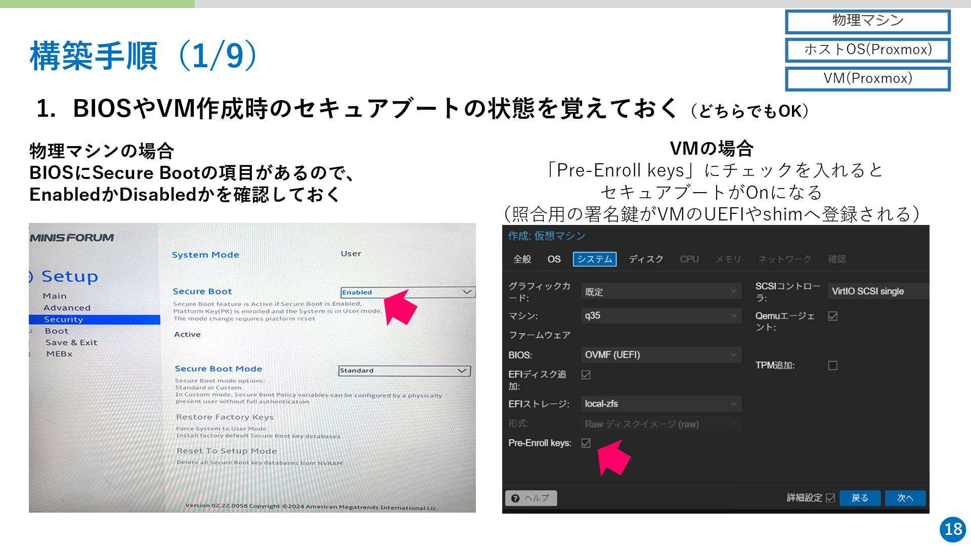Toggle the Pre-Enroll keys checkbox
This screenshot has width=971, height=546.
coord(586,443)
